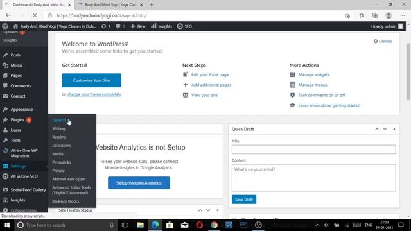Select Akismet Anti-Spam in Settings submenu
This screenshot has width=411, height=231.
click(x=69, y=179)
